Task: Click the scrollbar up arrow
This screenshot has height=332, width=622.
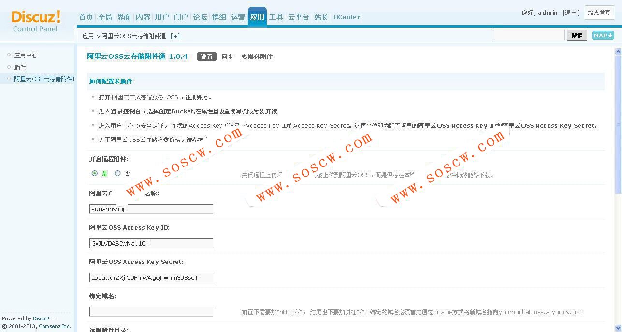Action: (618, 51)
